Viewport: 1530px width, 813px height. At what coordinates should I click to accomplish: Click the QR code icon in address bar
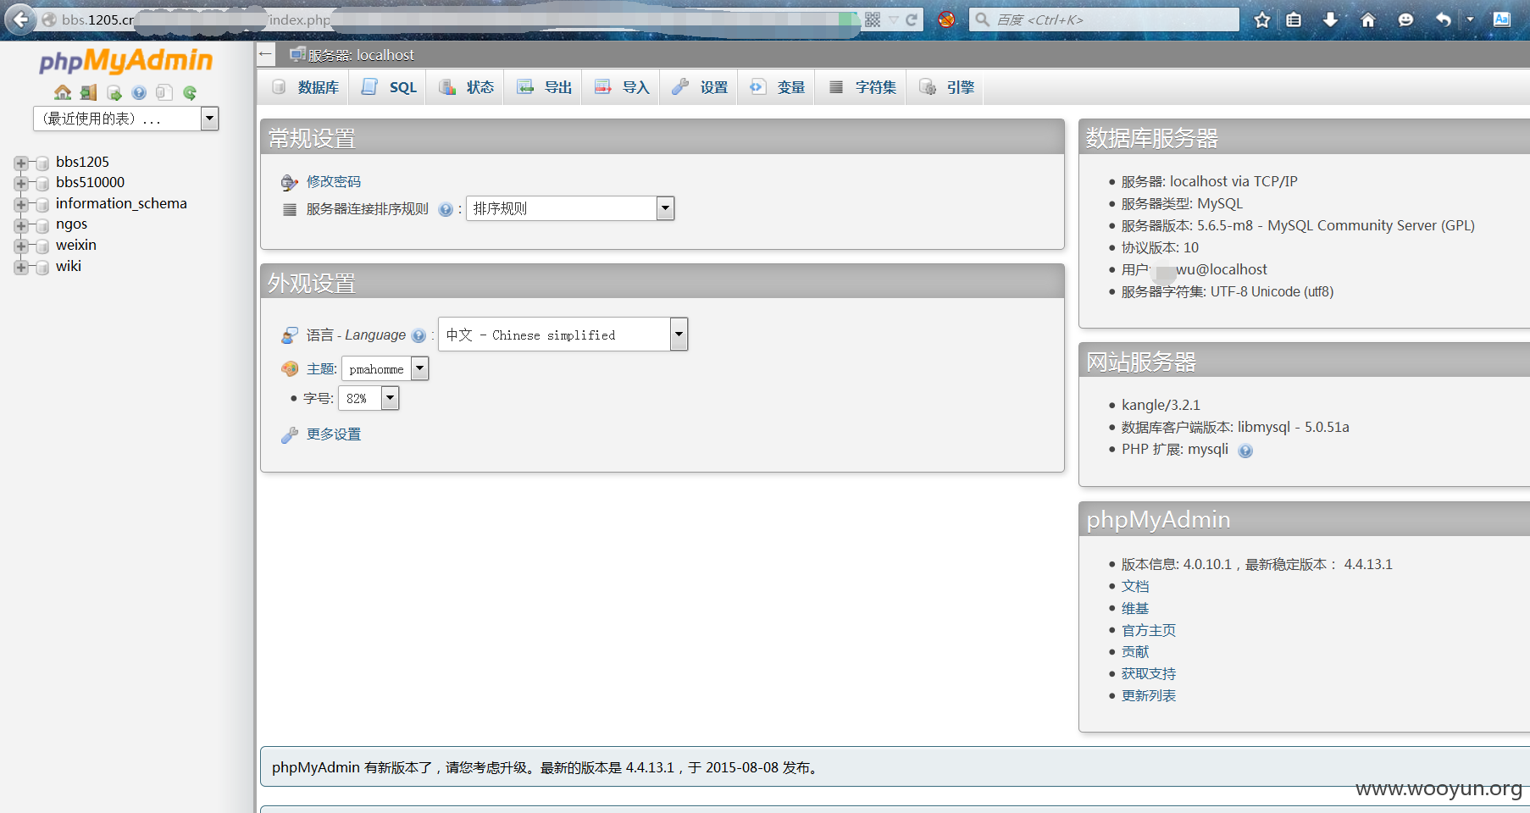(873, 19)
